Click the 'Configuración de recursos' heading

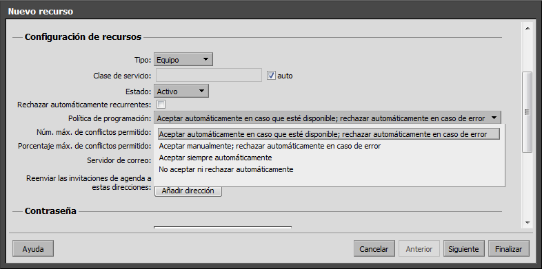coord(83,37)
